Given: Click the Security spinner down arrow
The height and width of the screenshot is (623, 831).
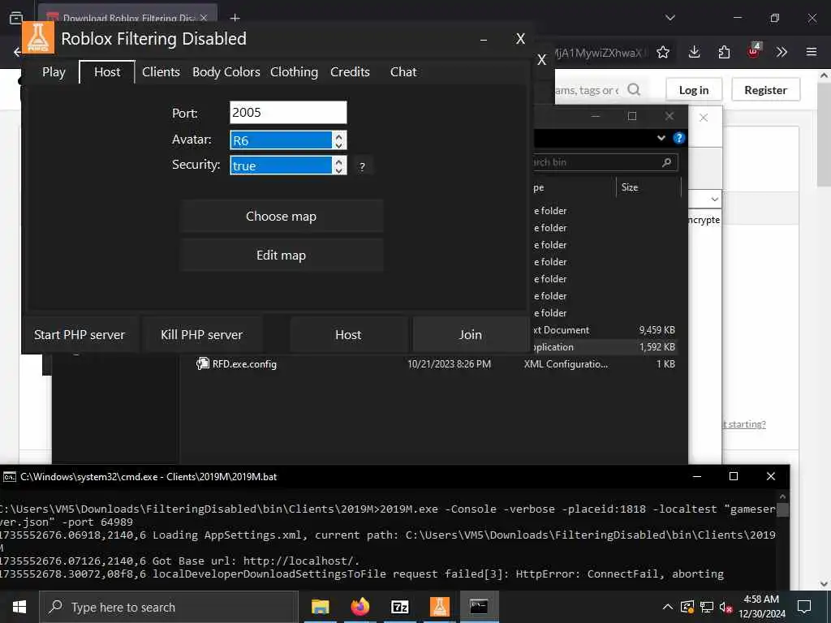Looking at the screenshot, I should [x=338, y=170].
